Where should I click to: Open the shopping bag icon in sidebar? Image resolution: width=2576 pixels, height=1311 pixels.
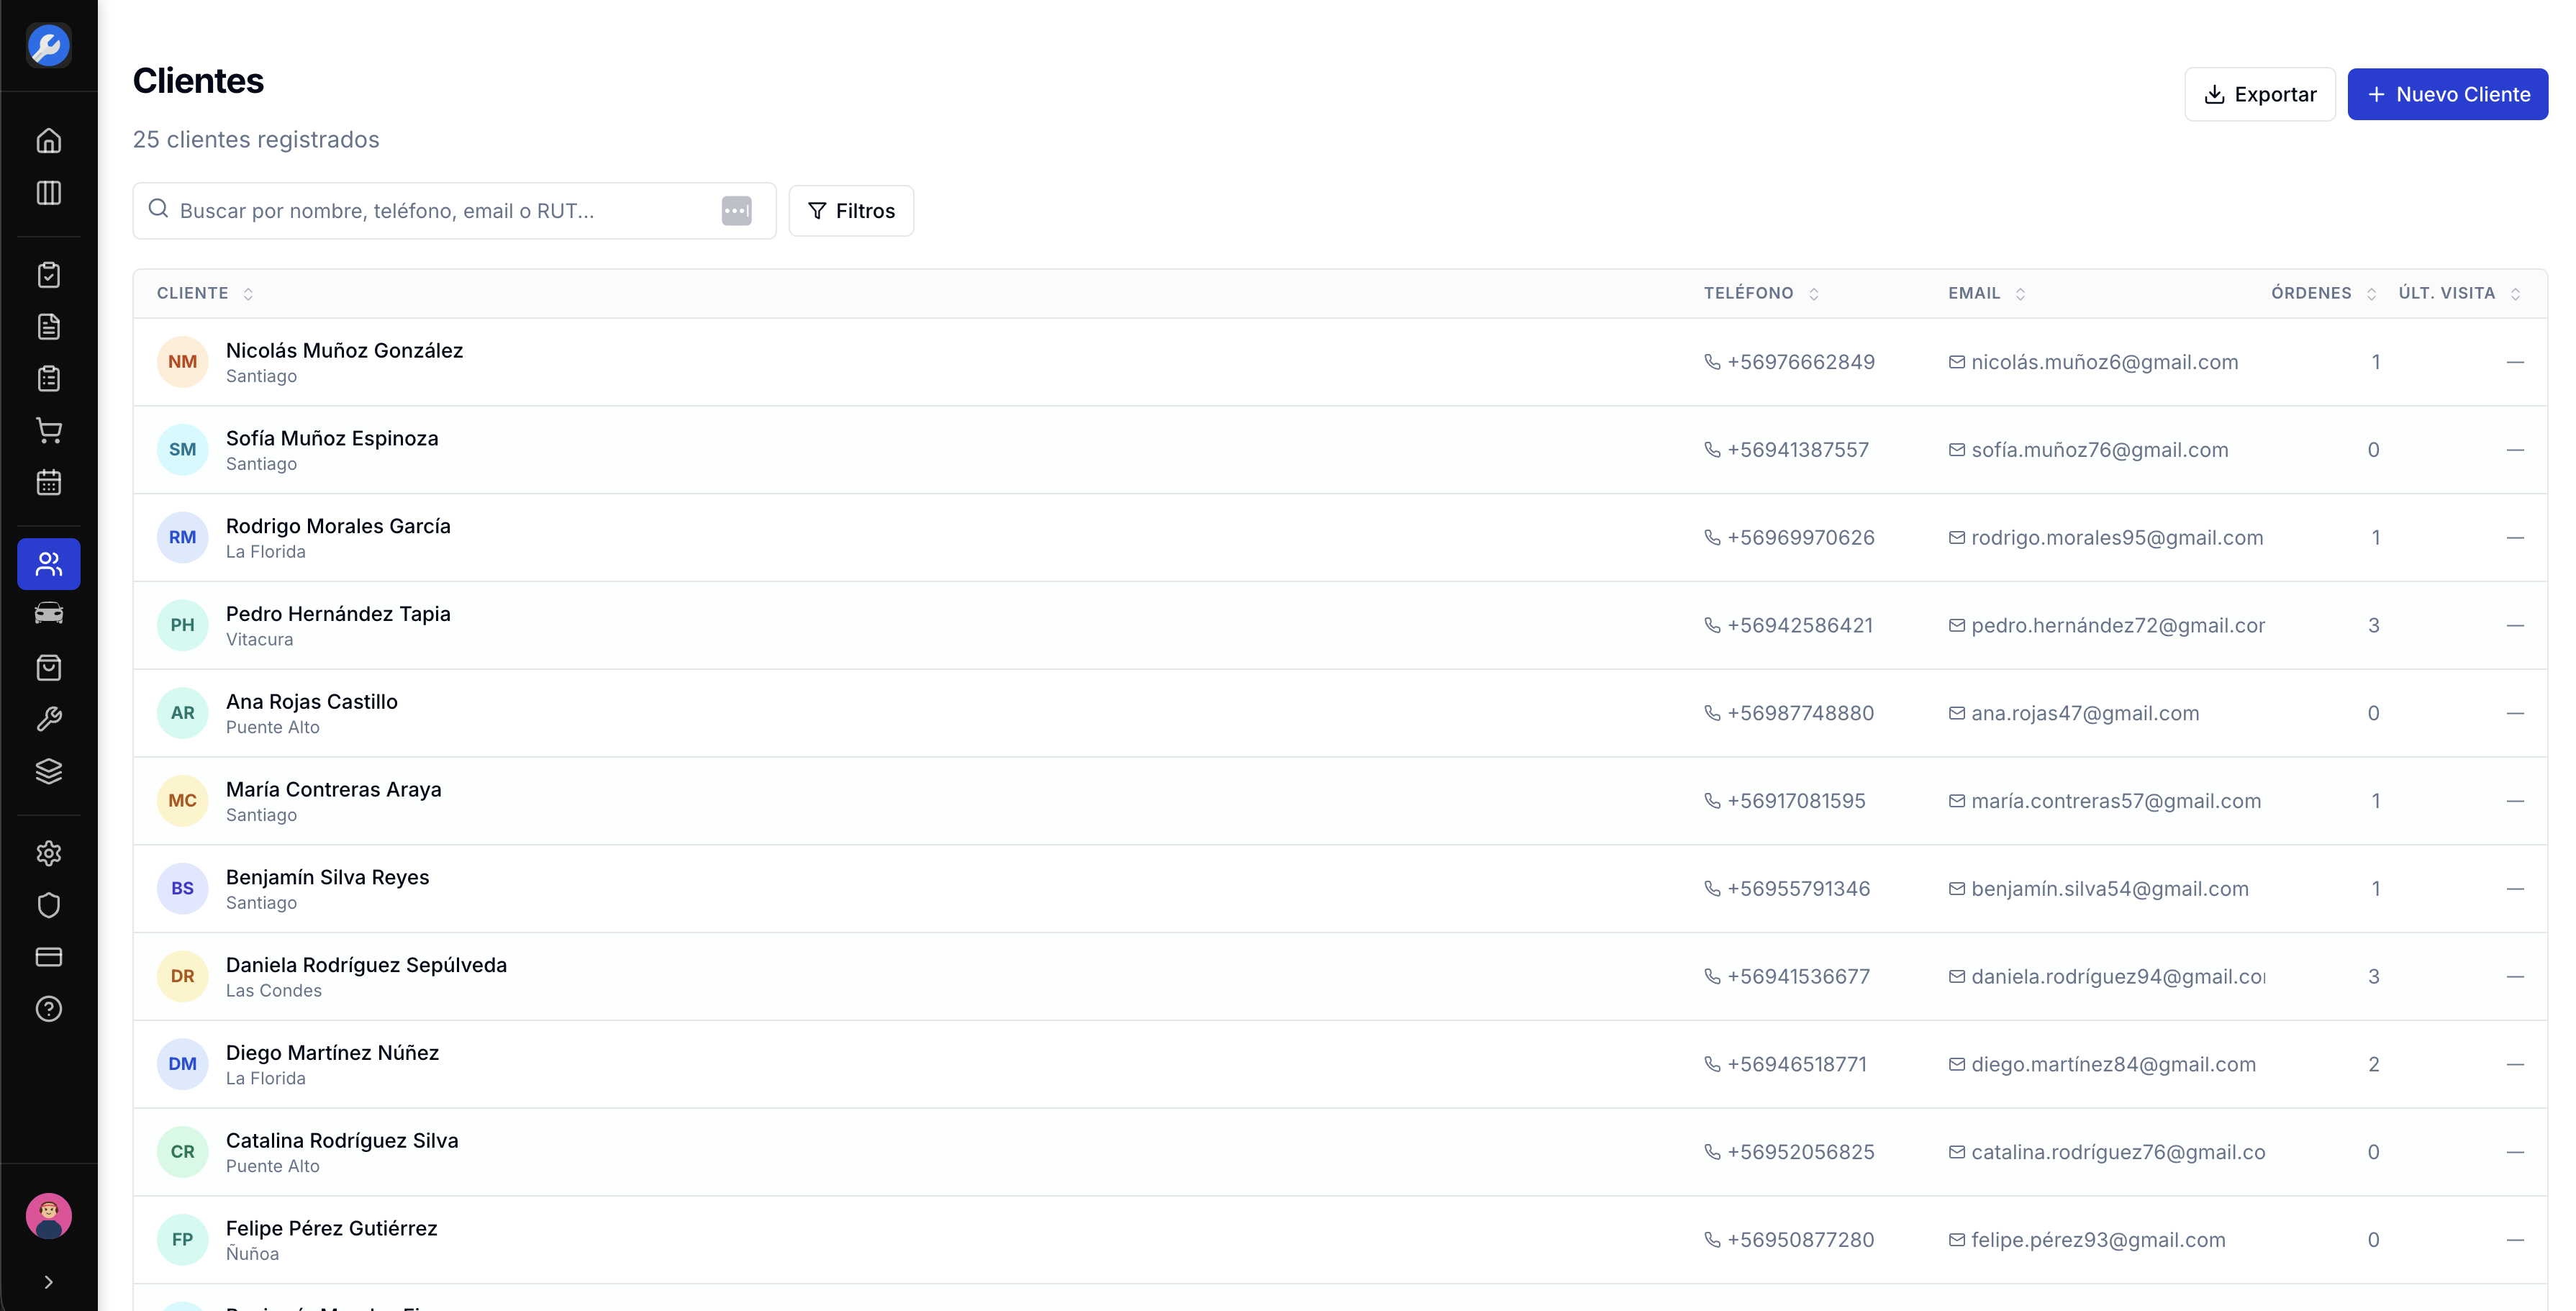pyautogui.click(x=48, y=668)
